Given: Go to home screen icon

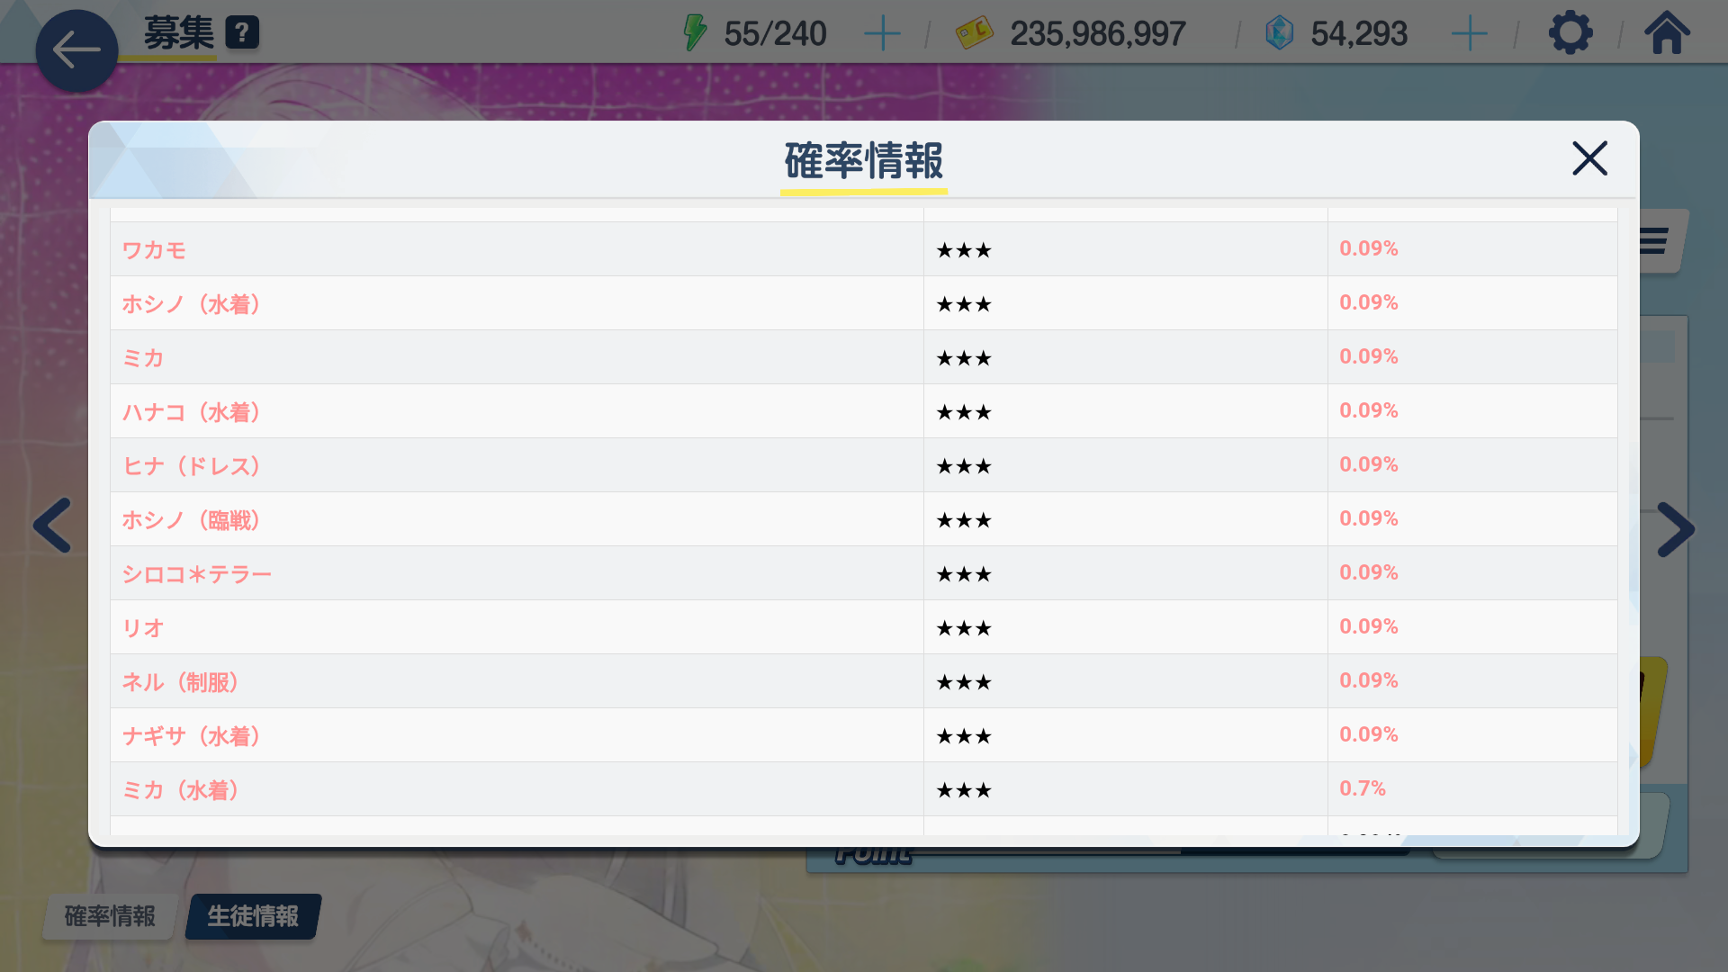Looking at the screenshot, I should tap(1667, 34).
